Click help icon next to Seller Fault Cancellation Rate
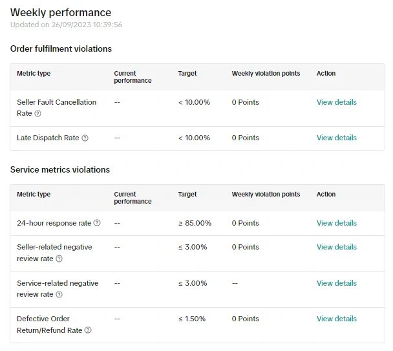The image size is (393, 351). pos(38,114)
